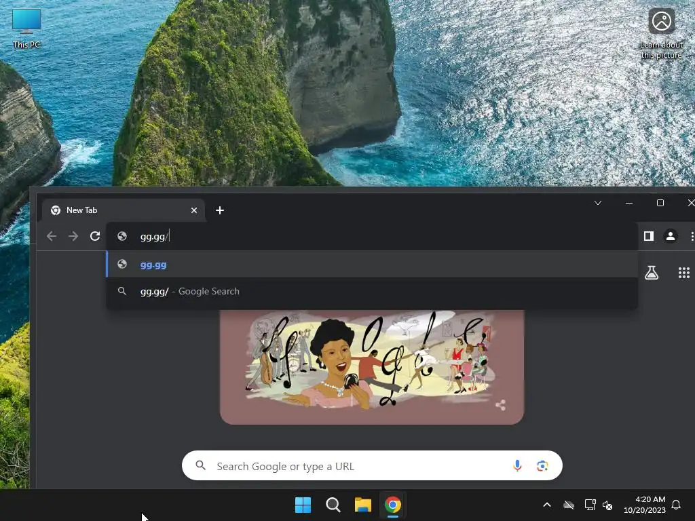Screen dimensions: 695x521
Task: Open the Google apps grid
Action: [x=684, y=273]
